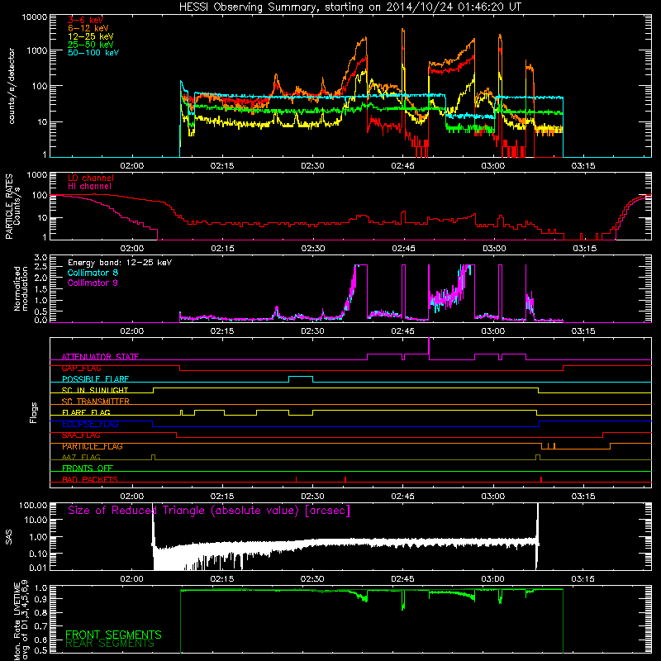Screen dimensions: 661x661
Task: Click the '02:00' time label under the Flags panel
Action: (x=132, y=497)
